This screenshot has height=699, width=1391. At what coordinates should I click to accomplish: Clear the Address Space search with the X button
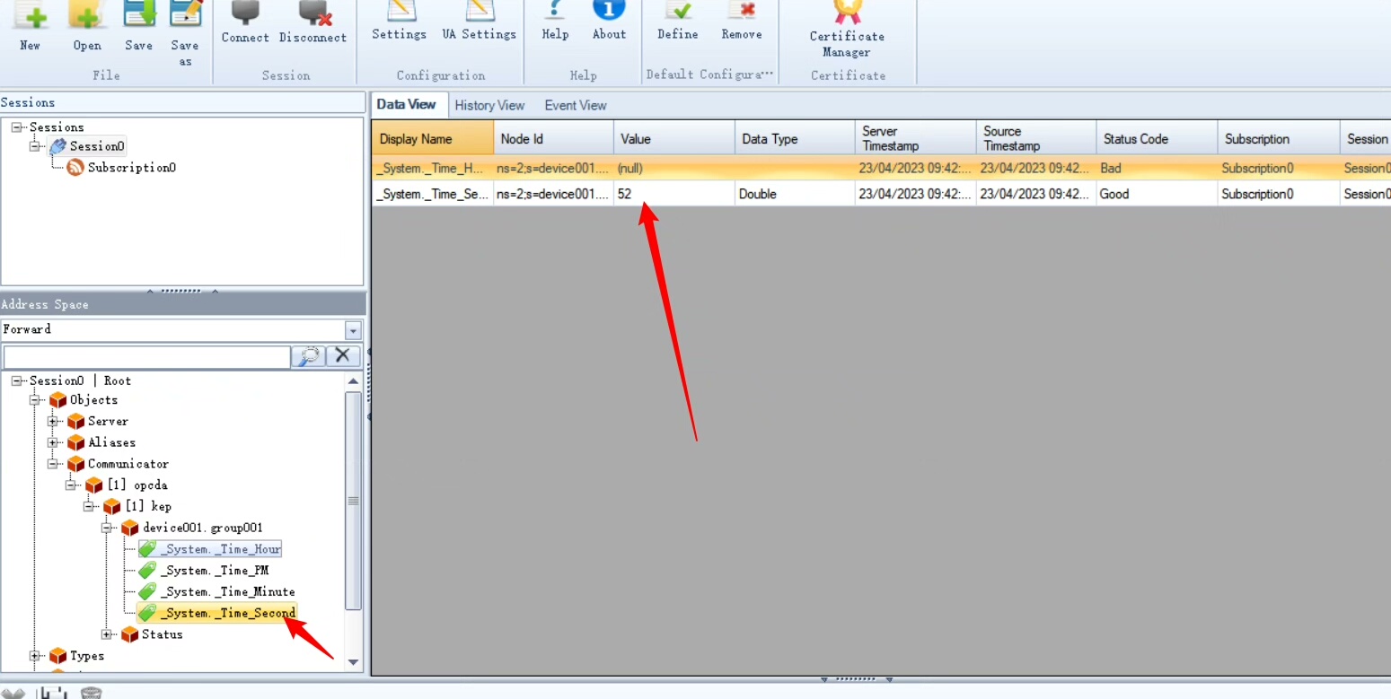coord(342,355)
